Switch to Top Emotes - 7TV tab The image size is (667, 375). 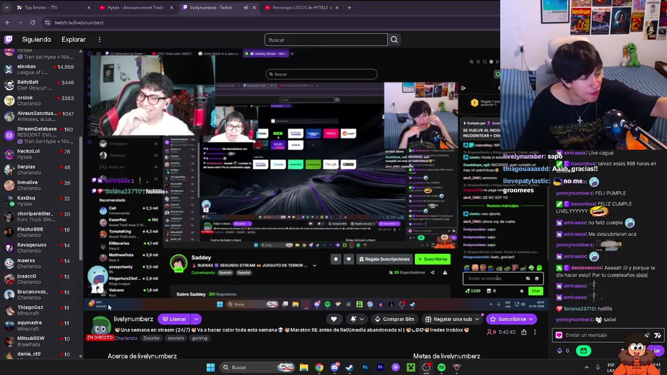point(51,8)
